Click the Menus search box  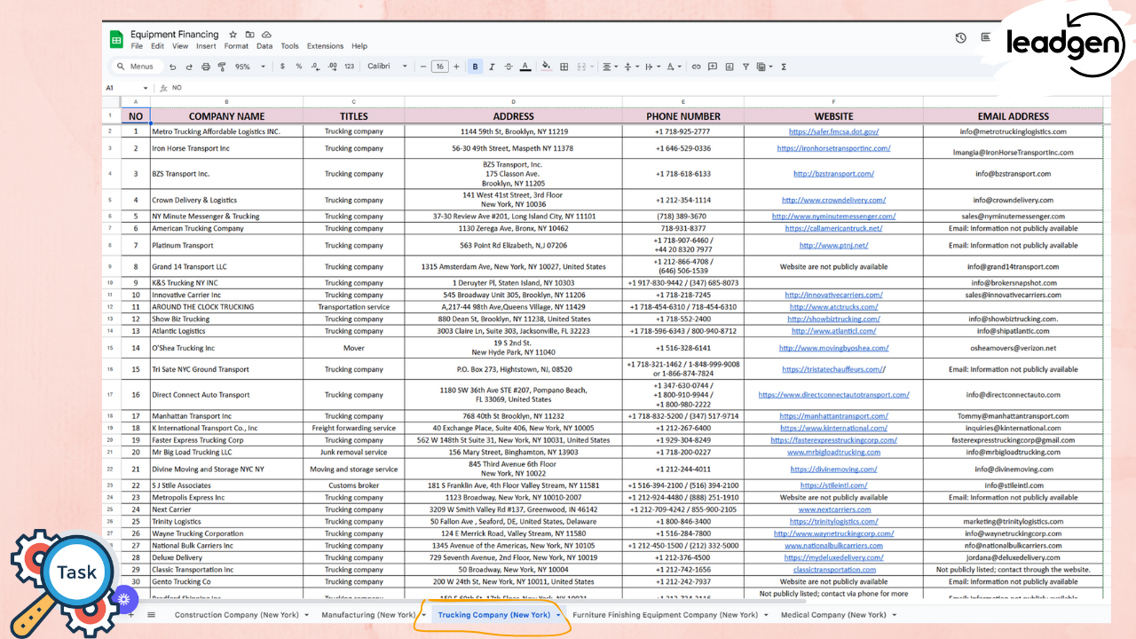(136, 67)
